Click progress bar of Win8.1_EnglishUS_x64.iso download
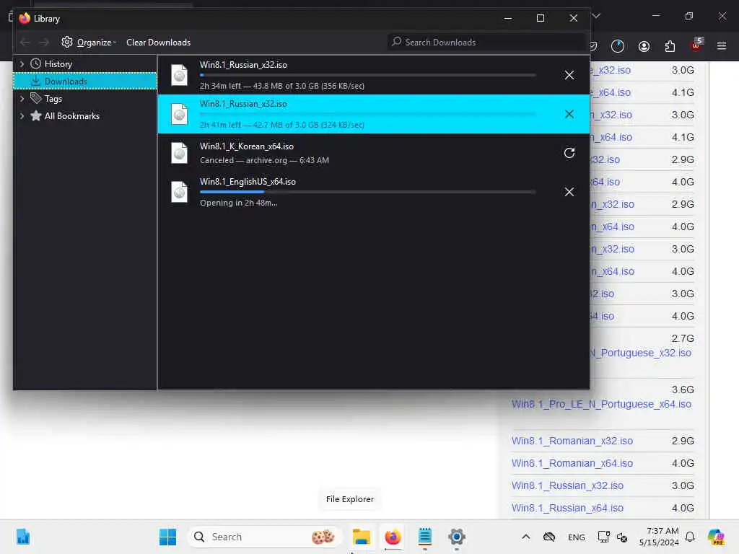 pyautogui.click(x=367, y=192)
